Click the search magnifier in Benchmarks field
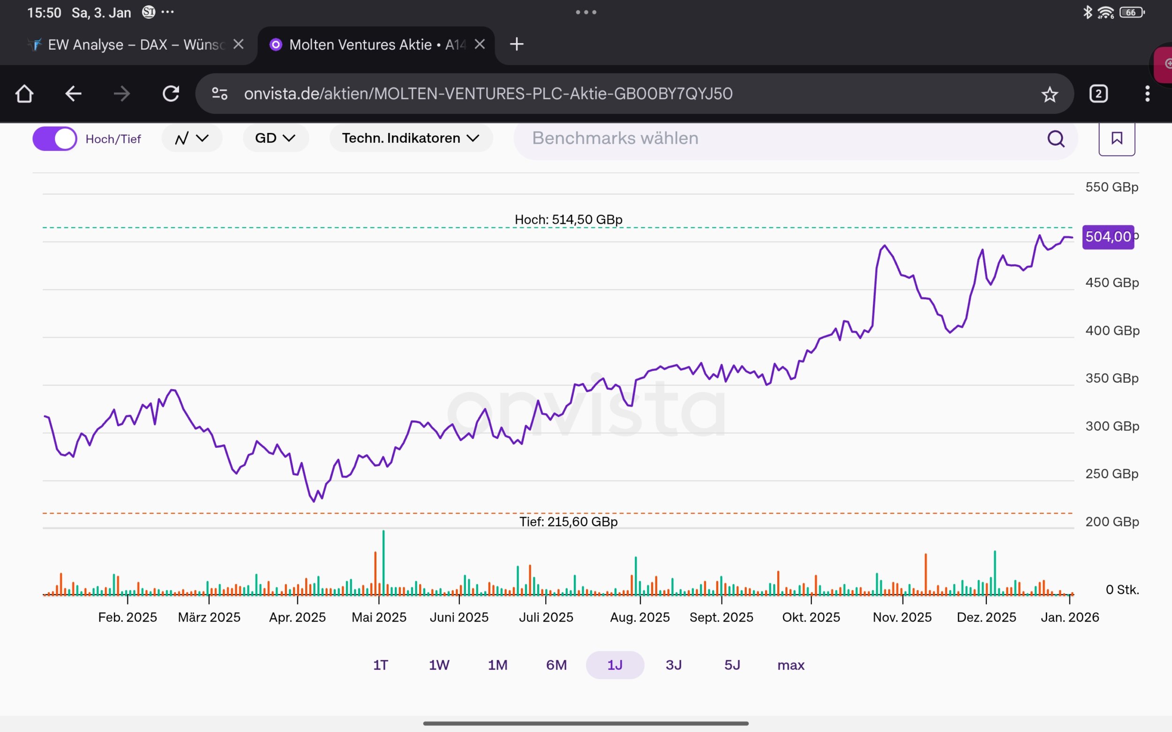This screenshot has height=732, width=1172. (1056, 139)
